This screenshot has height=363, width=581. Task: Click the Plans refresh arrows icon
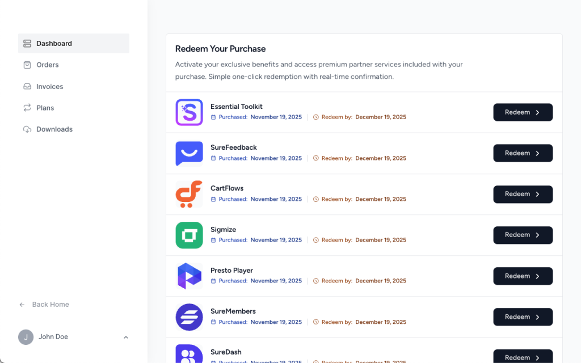tap(27, 108)
